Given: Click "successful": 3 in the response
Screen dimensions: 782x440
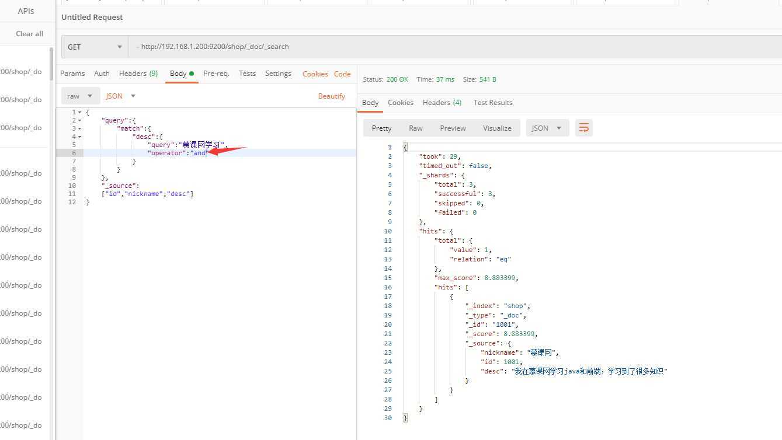Looking at the screenshot, I should coord(465,194).
